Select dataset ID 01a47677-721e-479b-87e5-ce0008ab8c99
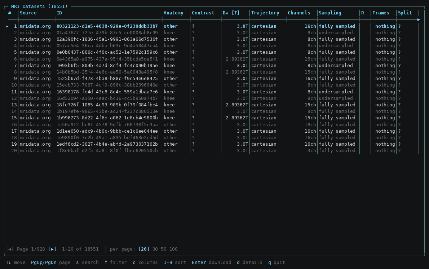Viewport: 429px width, 269px height. tap(107, 33)
